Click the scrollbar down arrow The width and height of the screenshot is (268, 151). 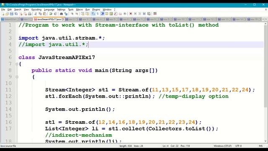tap(265, 141)
